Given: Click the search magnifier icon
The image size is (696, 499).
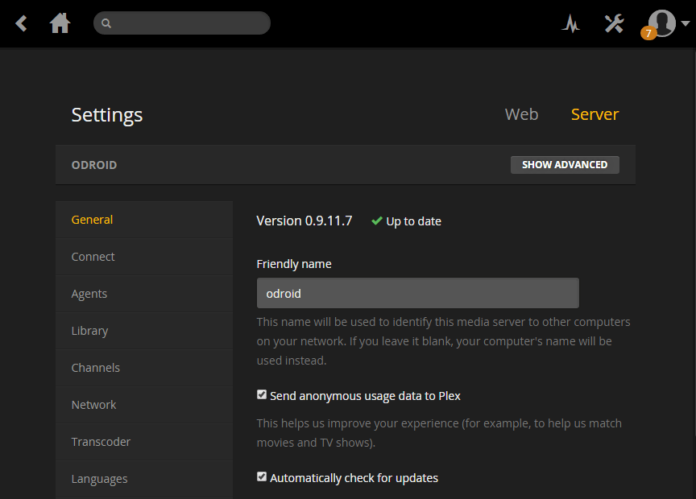Looking at the screenshot, I should [x=106, y=23].
